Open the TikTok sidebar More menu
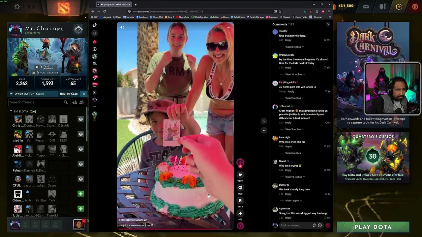Viewport: 422px width, 237px height. click(95, 107)
